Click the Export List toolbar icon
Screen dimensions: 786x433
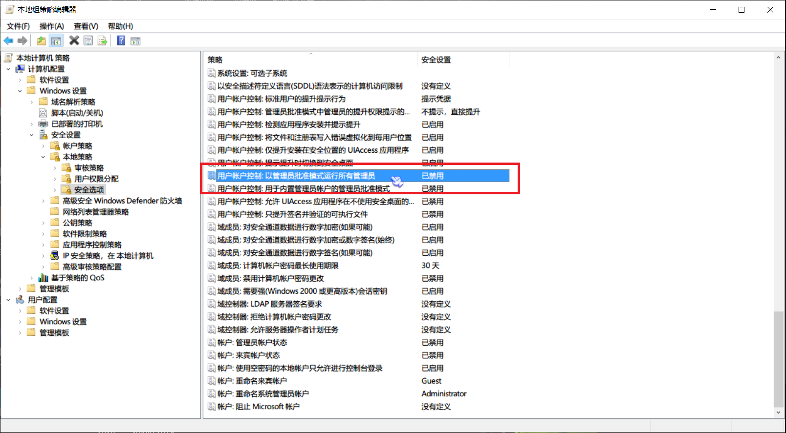click(x=103, y=41)
